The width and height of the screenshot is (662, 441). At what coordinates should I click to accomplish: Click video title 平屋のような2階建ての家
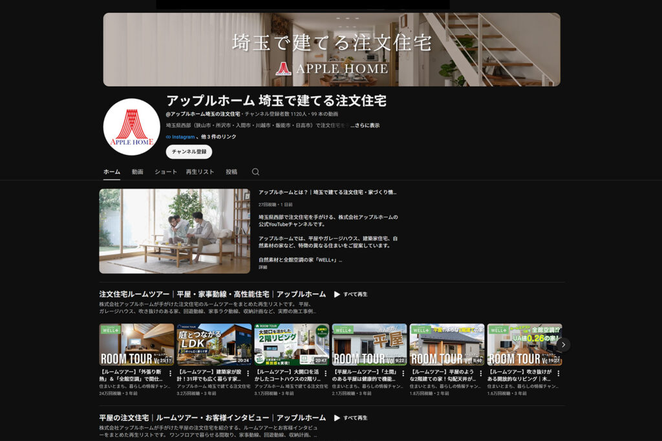(442, 375)
